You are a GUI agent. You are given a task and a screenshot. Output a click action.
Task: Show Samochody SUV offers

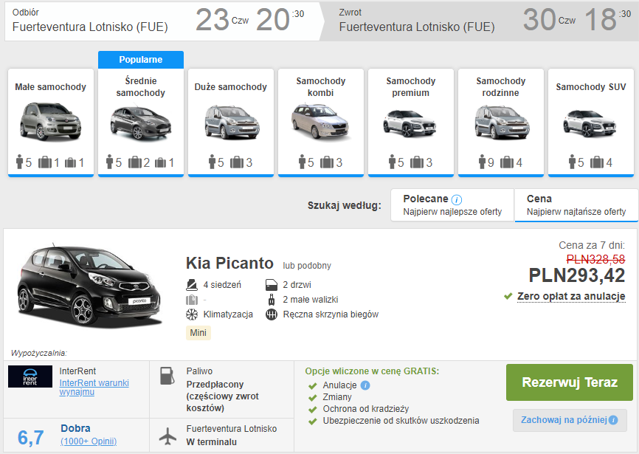[x=591, y=123]
